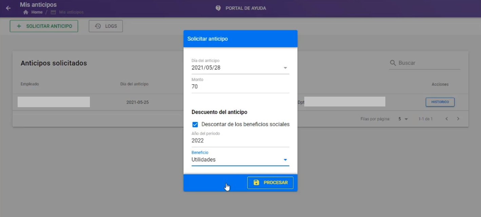Click the Mis anticipos breadcrumb
The image size is (481, 217).
(71, 12)
